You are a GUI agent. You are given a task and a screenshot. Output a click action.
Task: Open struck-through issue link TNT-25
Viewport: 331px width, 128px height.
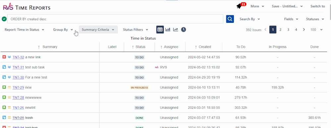click(18, 118)
